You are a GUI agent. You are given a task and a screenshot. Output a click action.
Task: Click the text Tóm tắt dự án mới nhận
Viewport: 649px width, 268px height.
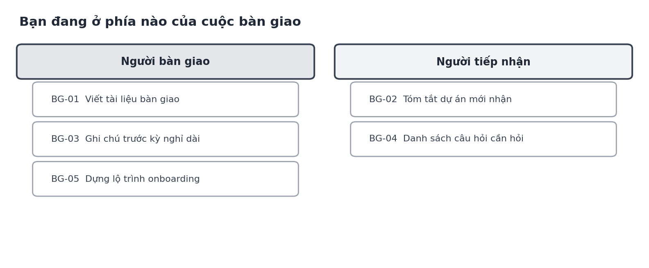point(457,100)
